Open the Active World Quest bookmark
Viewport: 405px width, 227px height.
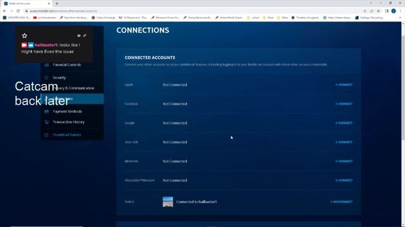(229, 18)
